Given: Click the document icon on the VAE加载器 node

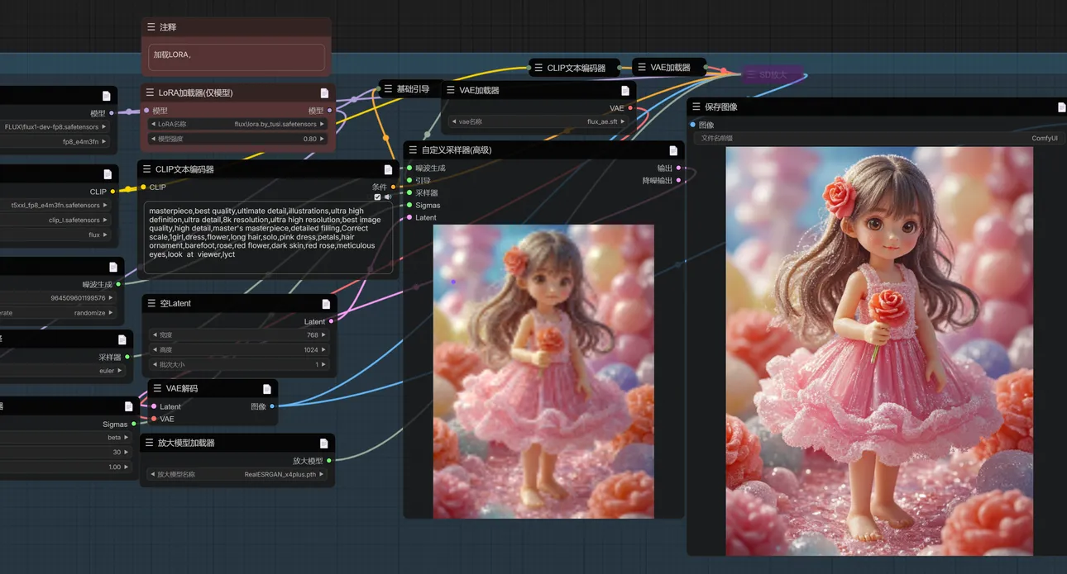Looking at the screenshot, I should (x=625, y=91).
